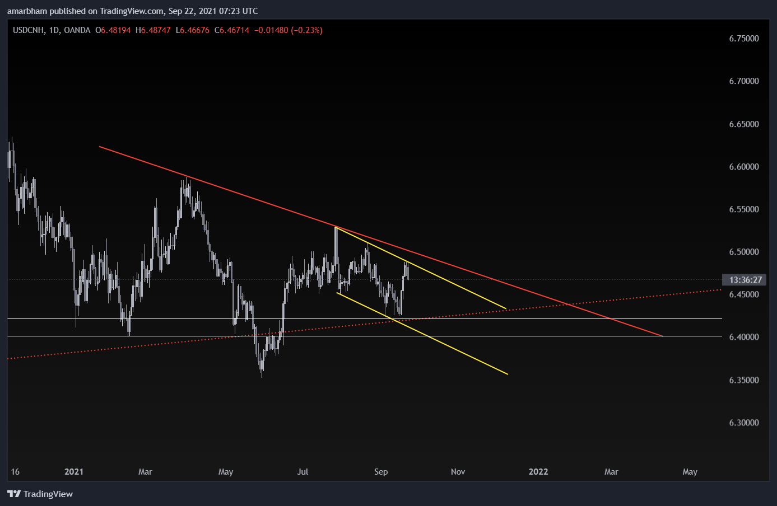Click the 6.40000 price axis label
The width and height of the screenshot is (777, 506).
[744, 337]
